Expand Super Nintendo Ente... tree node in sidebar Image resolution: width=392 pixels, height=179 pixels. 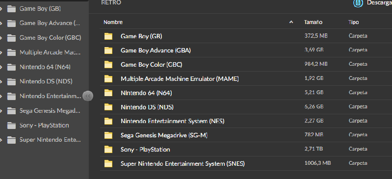point(1,140)
